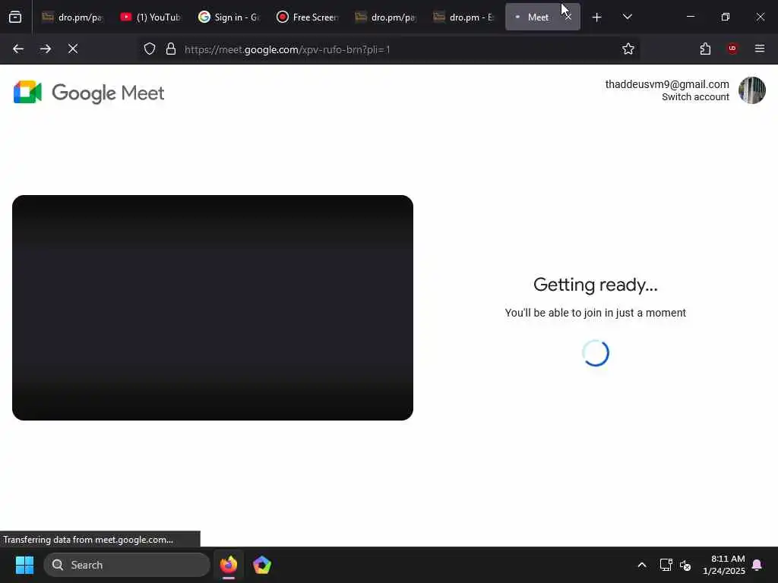The image size is (778, 583).
Task: Switch to first dro.pm/pa tab
Action: pyautogui.click(x=73, y=17)
